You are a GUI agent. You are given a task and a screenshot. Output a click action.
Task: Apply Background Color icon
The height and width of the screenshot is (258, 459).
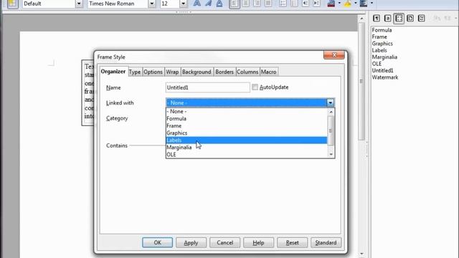364,4
